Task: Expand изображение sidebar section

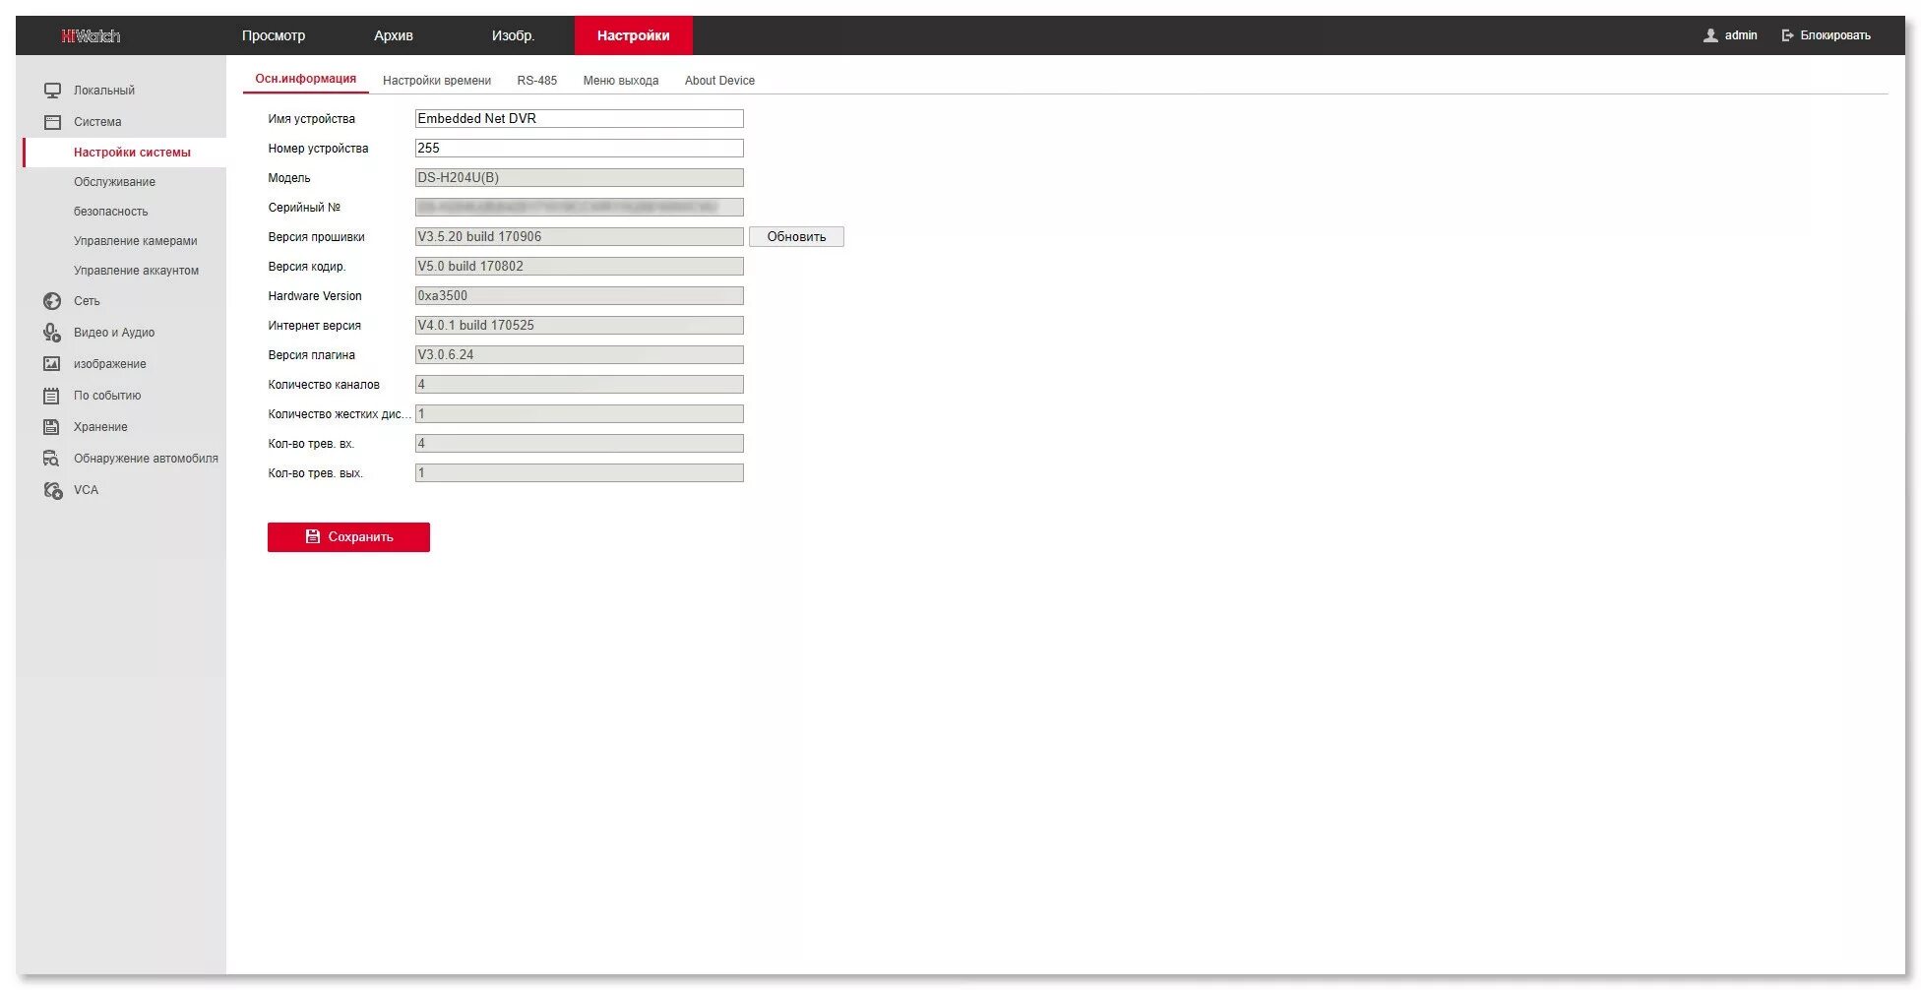Action: click(109, 364)
